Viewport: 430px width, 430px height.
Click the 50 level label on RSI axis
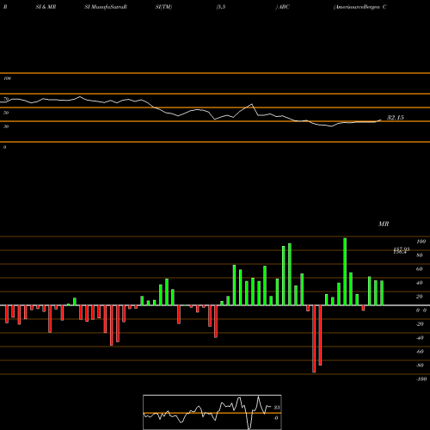6,113
